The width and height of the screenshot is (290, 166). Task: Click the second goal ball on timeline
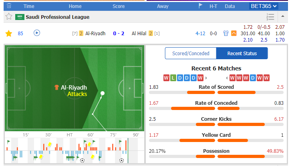coord(121,160)
